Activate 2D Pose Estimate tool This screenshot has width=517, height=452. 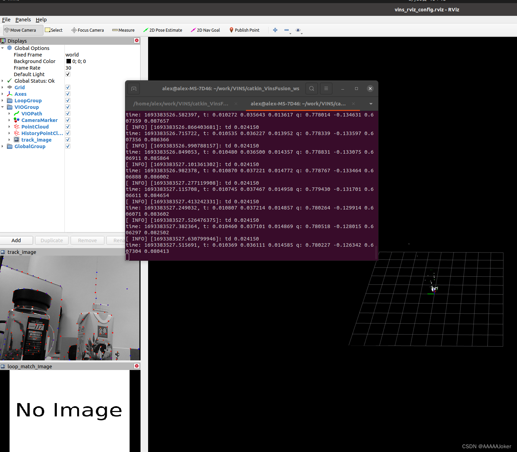[x=163, y=30]
